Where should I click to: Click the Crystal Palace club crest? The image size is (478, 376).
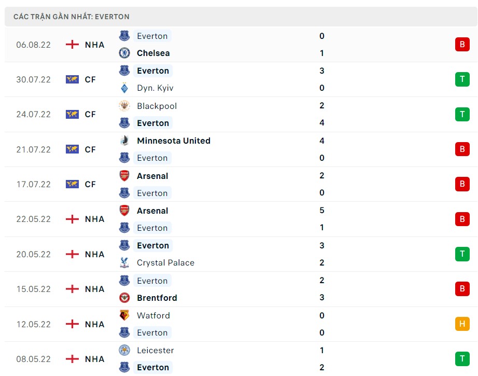click(124, 262)
